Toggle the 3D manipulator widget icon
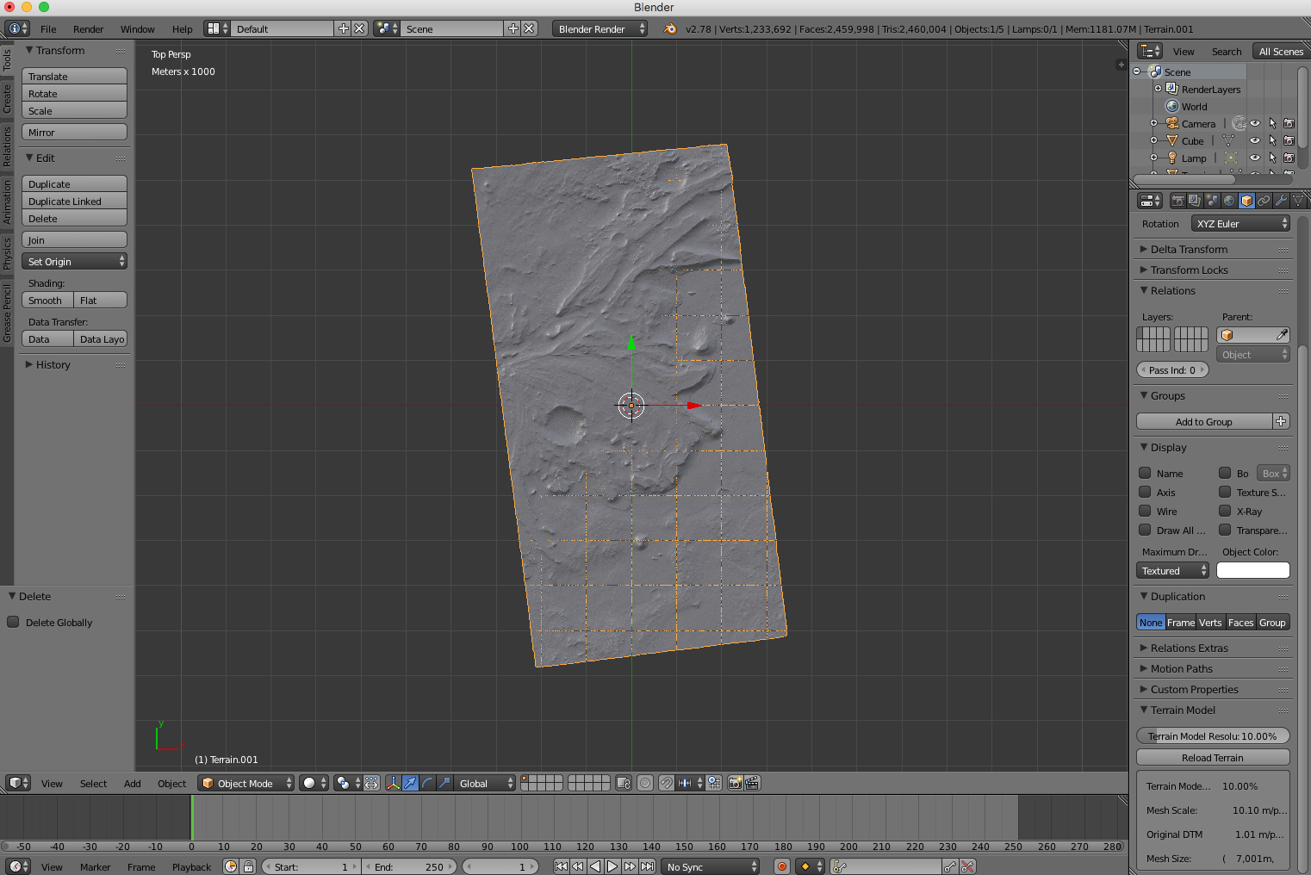The height and width of the screenshot is (875, 1311). pos(393,783)
